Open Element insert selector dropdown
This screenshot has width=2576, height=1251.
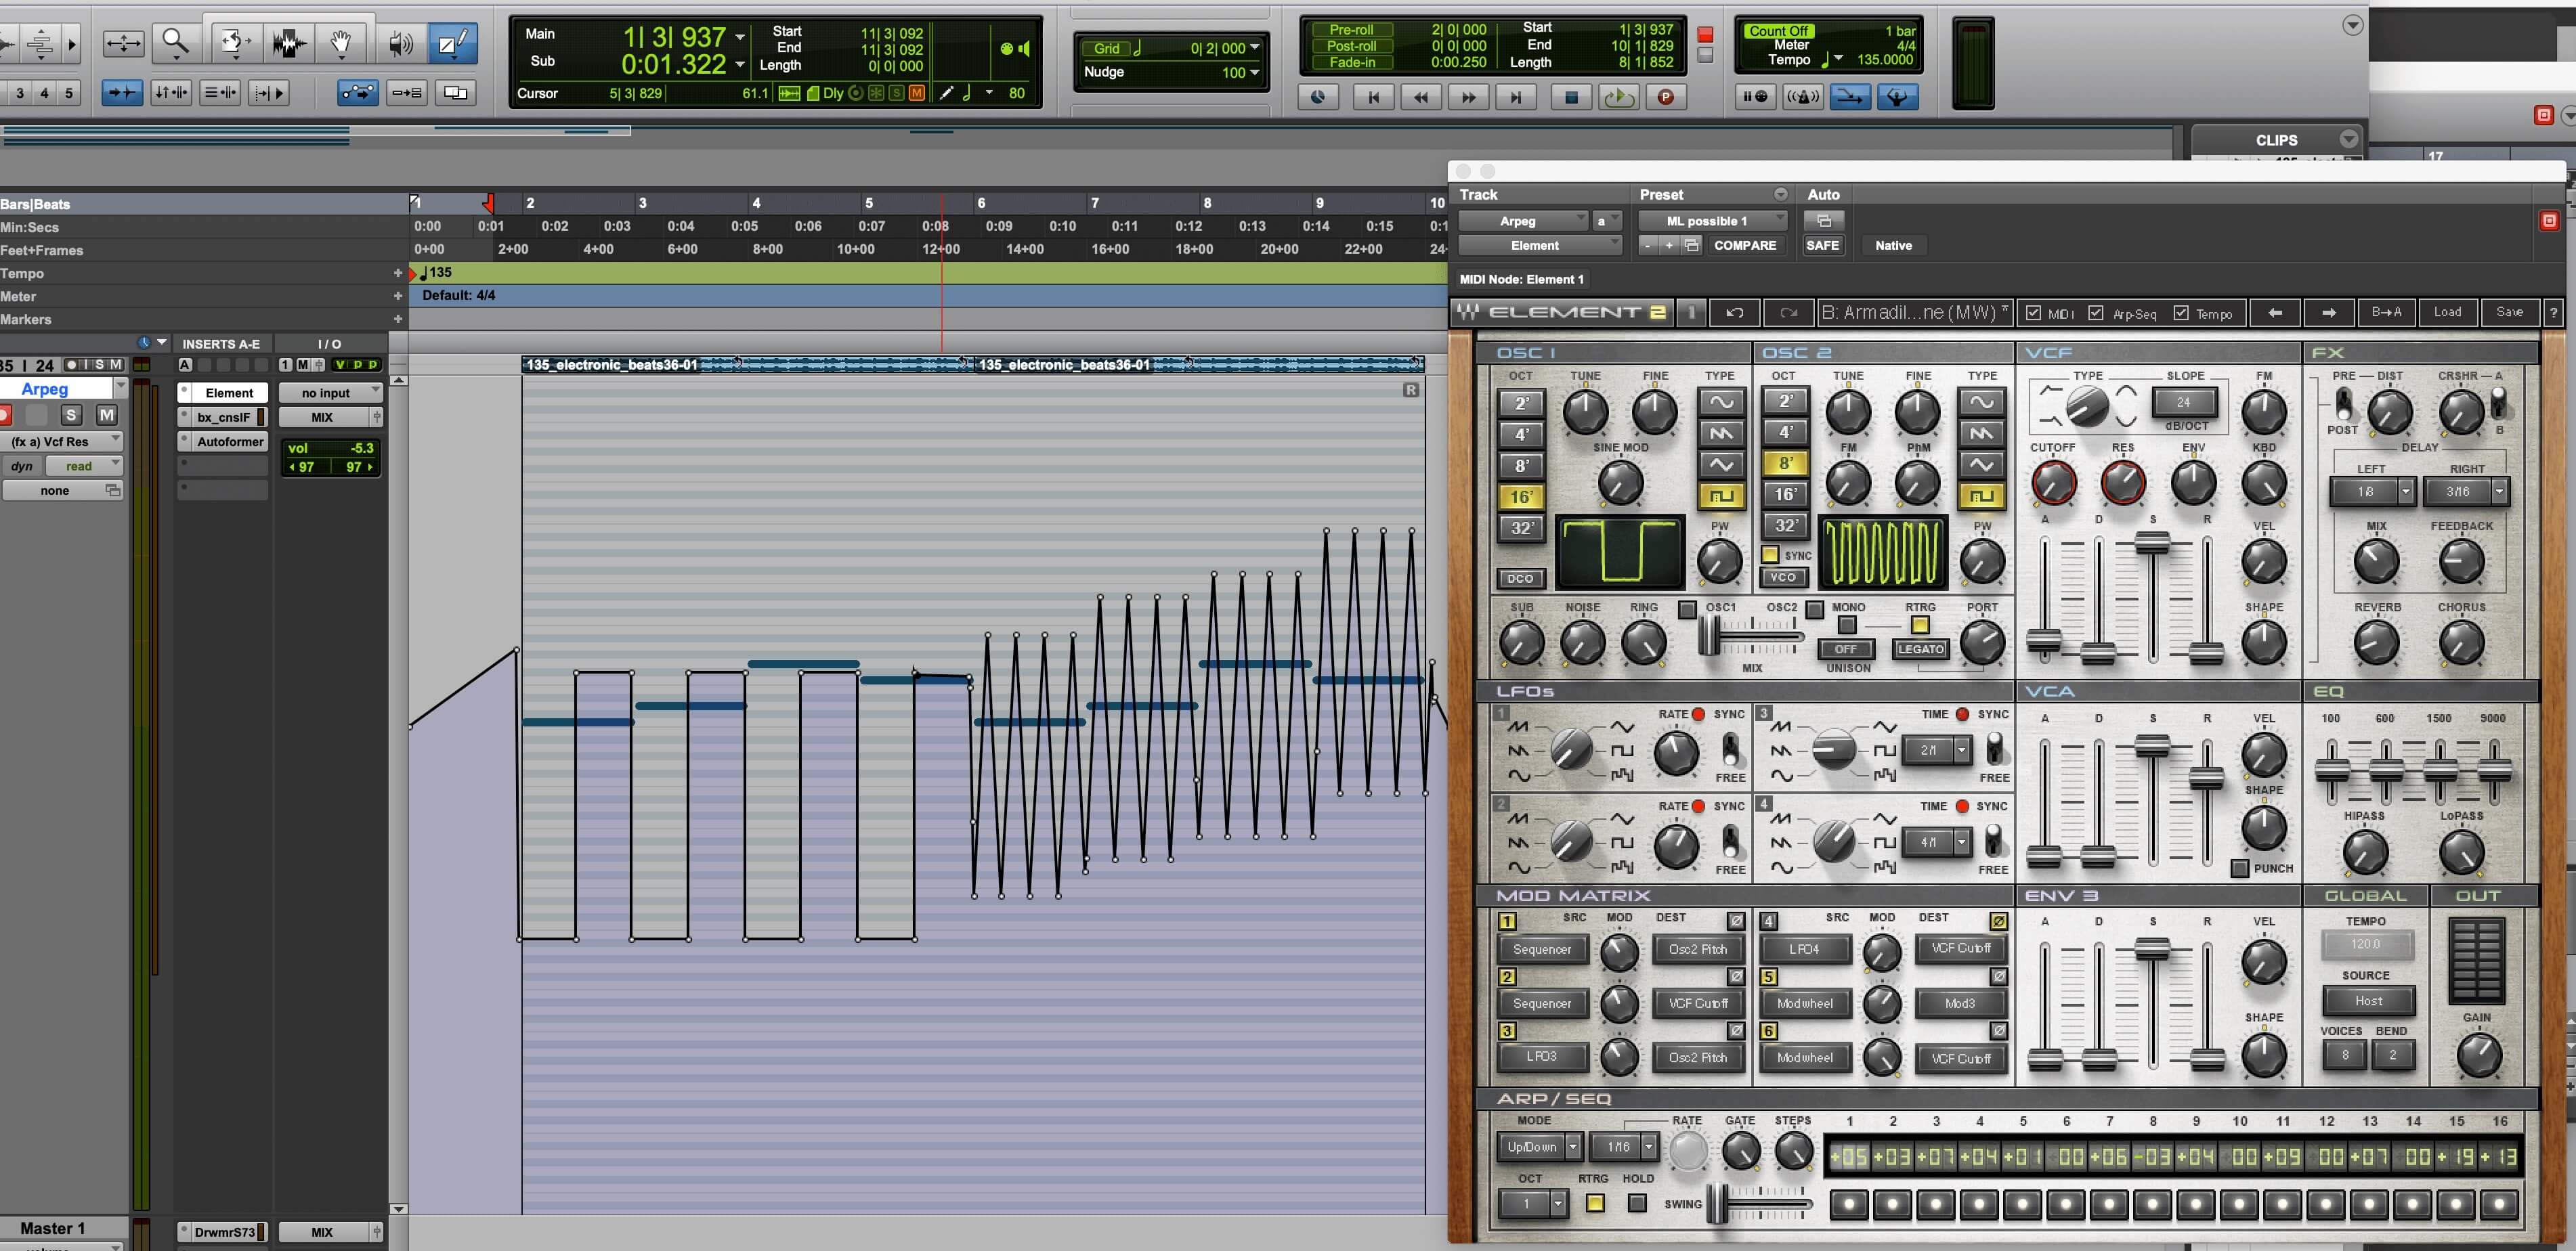tap(1540, 245)
